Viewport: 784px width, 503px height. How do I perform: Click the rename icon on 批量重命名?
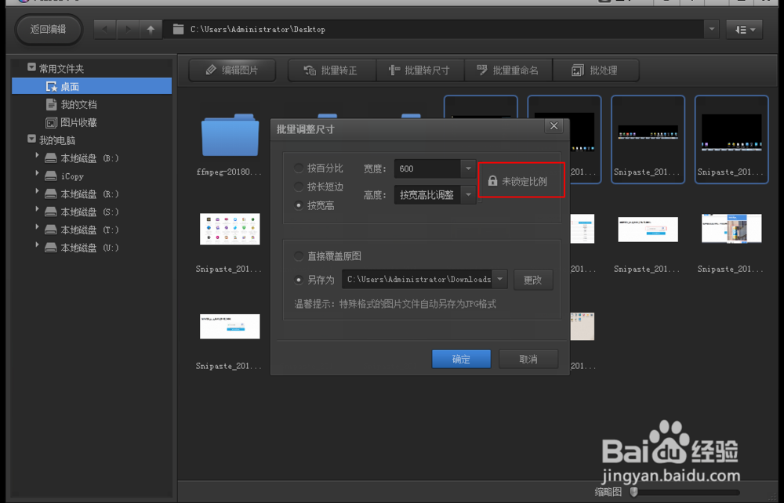pos(482,70)
